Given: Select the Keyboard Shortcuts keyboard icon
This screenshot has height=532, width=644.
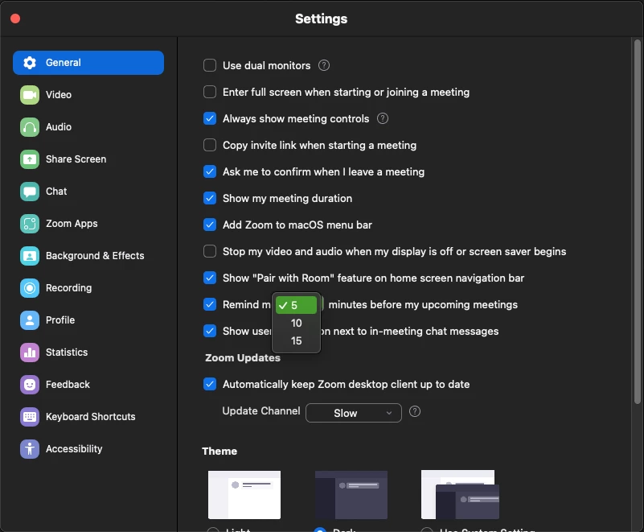Looking at the screenshot, I should [30, 417].
